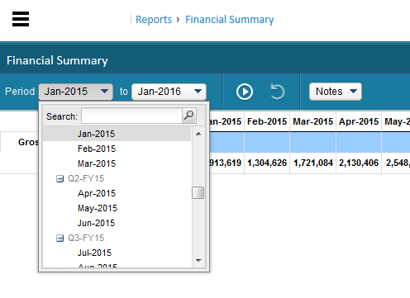Run the report with the play icon
This screenshot has width=410, height=298.
(245, 92)
